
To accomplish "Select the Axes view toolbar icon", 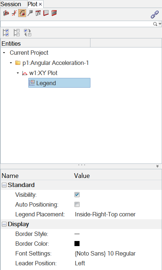I will tap(14, 13).
